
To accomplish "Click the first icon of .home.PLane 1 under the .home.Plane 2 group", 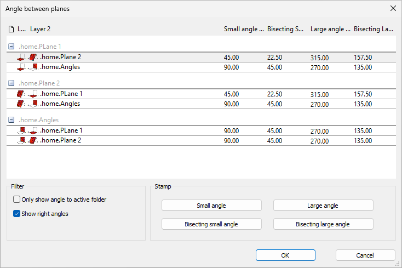I will (x=22, y=94).
